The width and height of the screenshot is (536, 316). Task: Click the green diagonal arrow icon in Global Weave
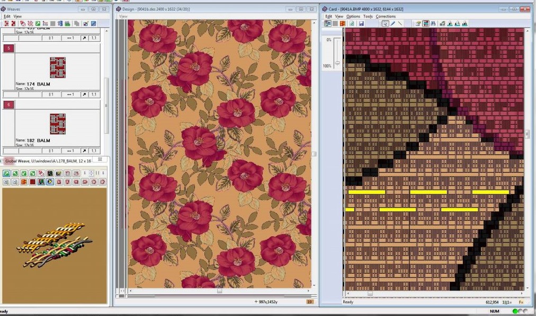click(6, 173)
